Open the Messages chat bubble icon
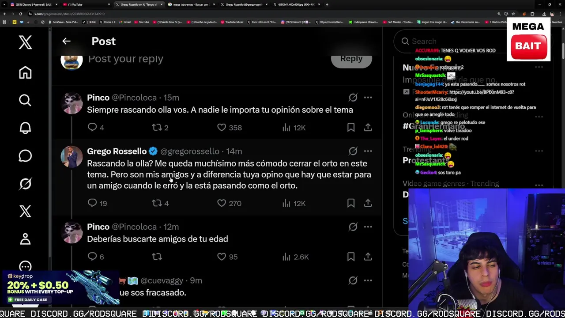Image resolution: width=565 pixels, height=318 pixels. [x=25, y=156]
